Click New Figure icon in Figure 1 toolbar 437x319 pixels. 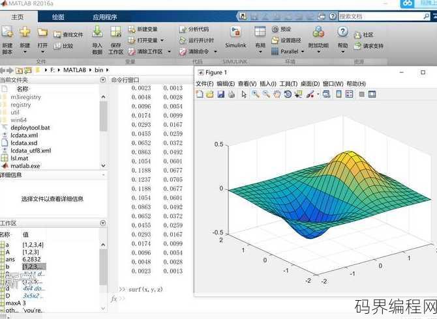coord(200,94)
